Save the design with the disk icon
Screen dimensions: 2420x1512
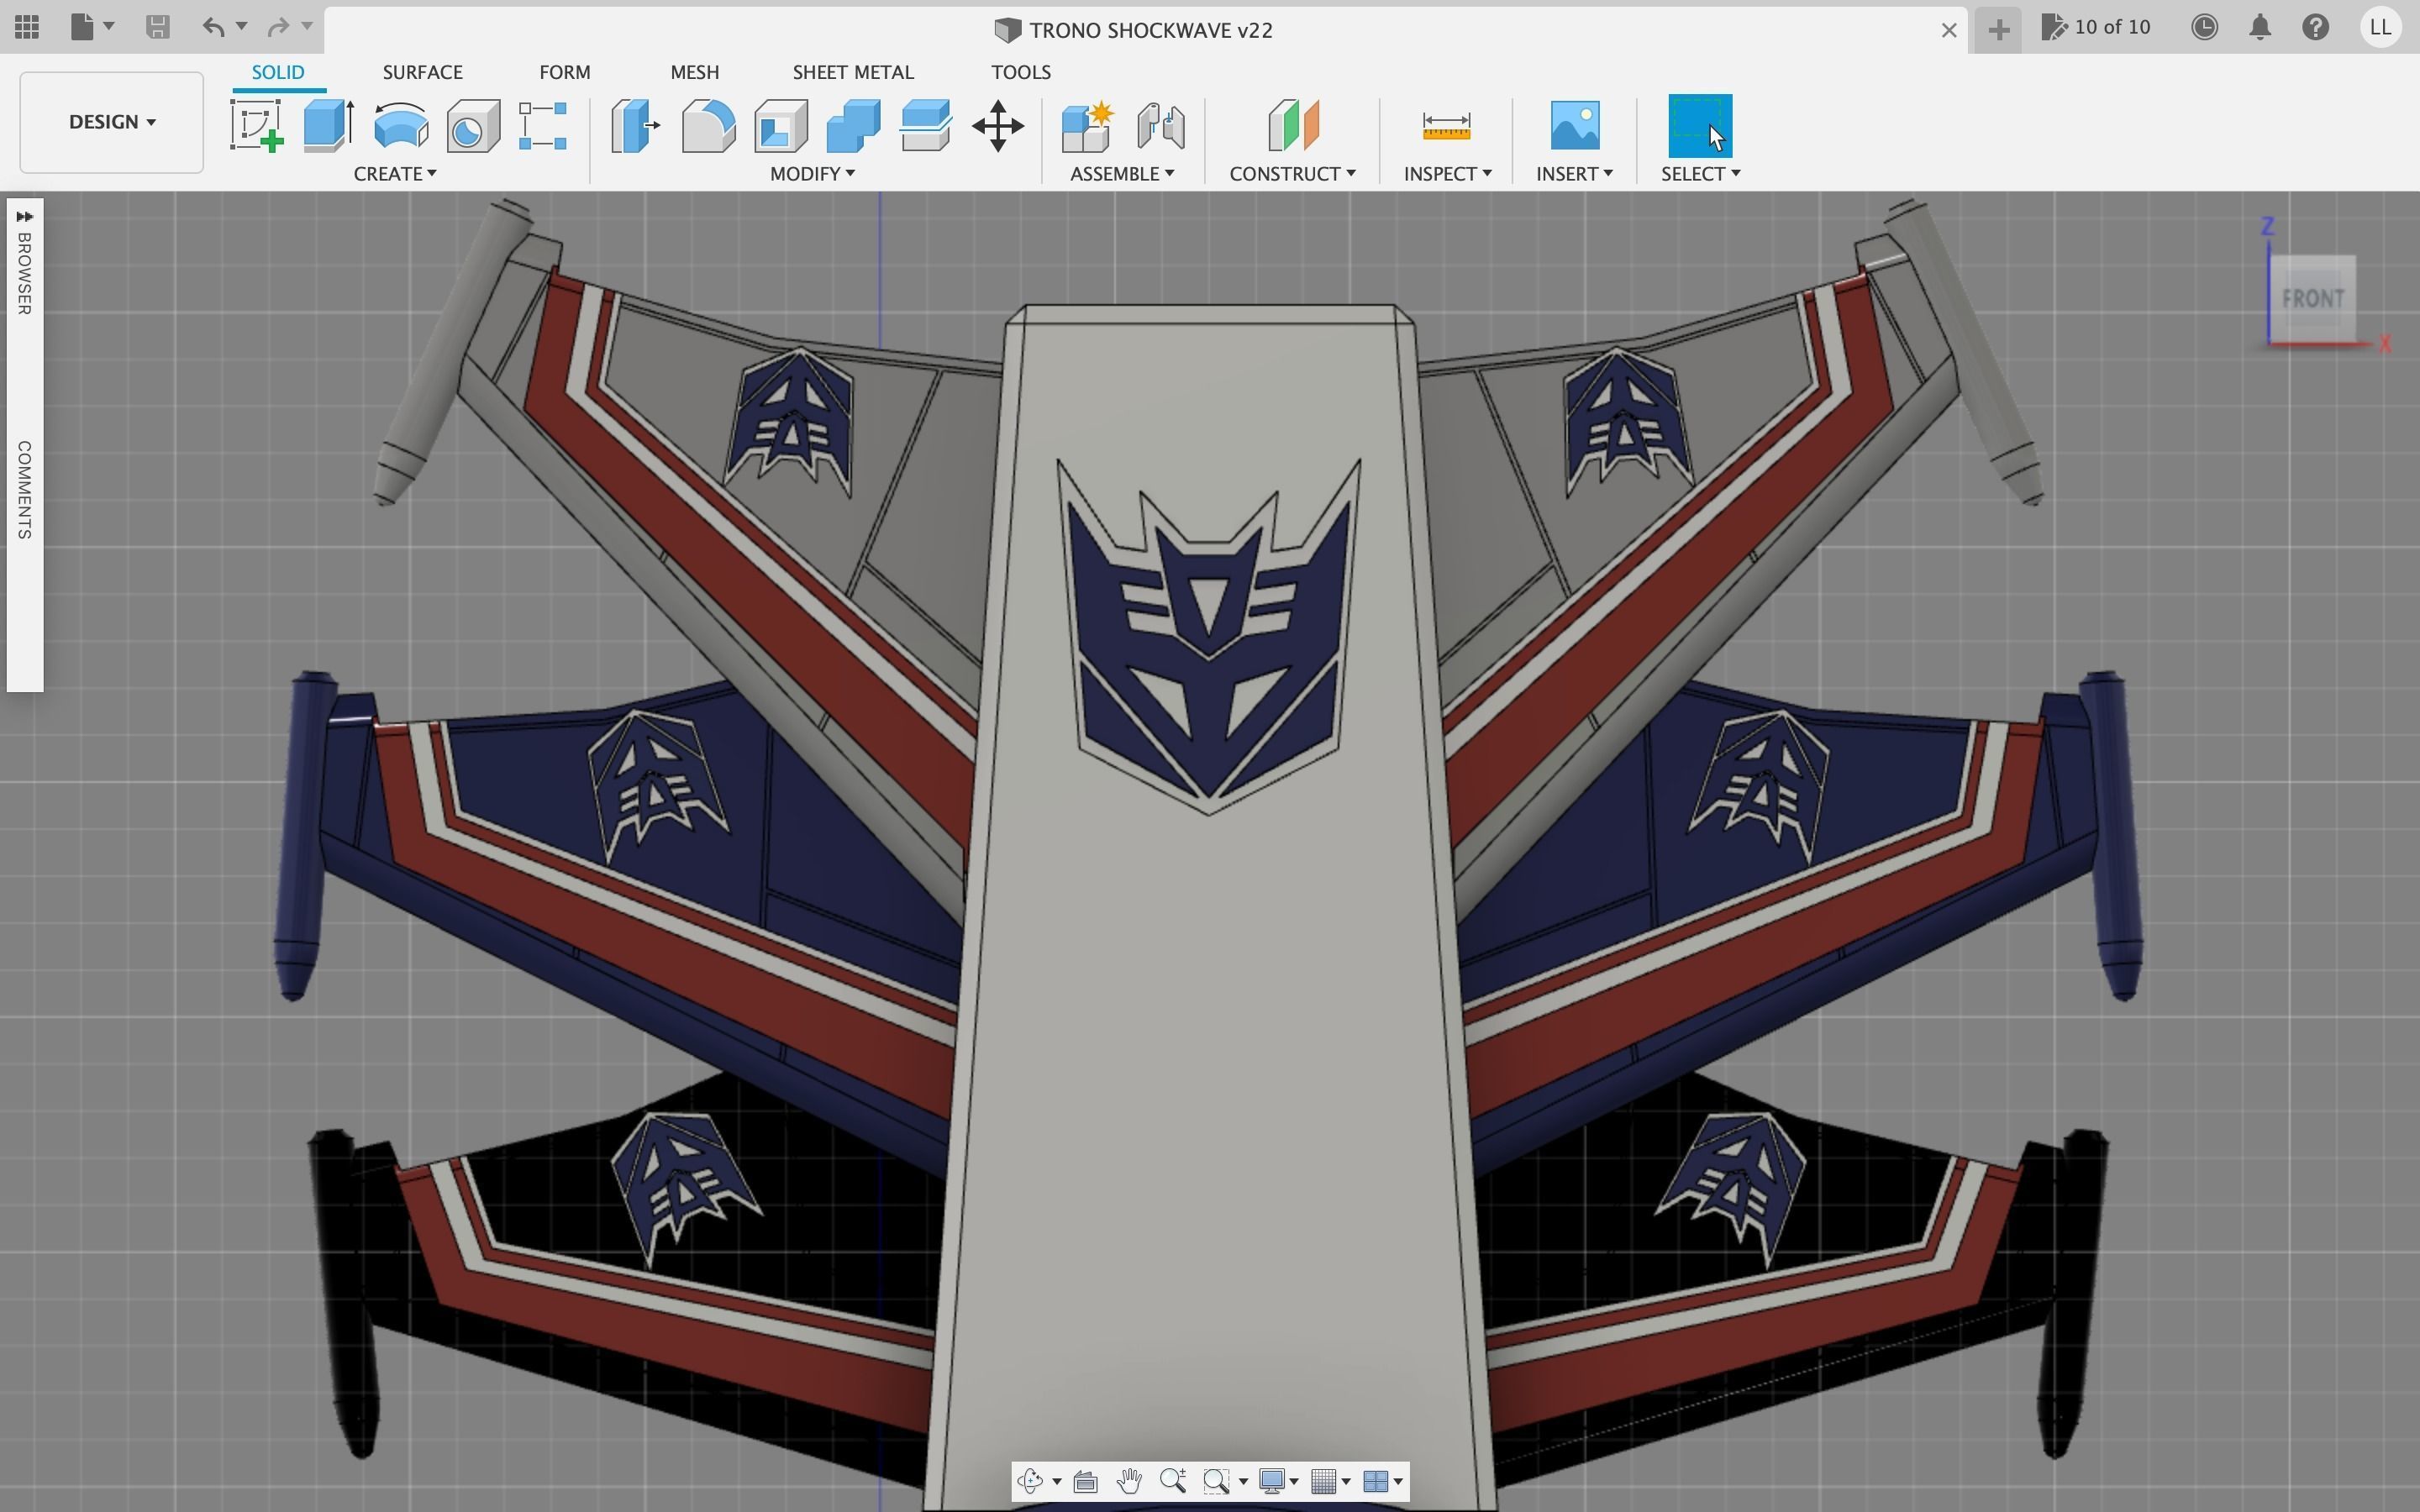(157, 27)
